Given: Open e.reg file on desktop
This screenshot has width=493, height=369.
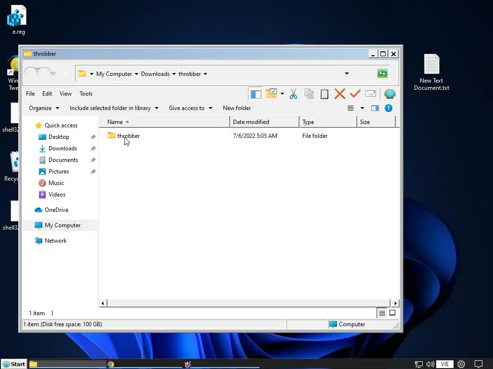Looking at the screenshot, I should click(x=18, y=20).
